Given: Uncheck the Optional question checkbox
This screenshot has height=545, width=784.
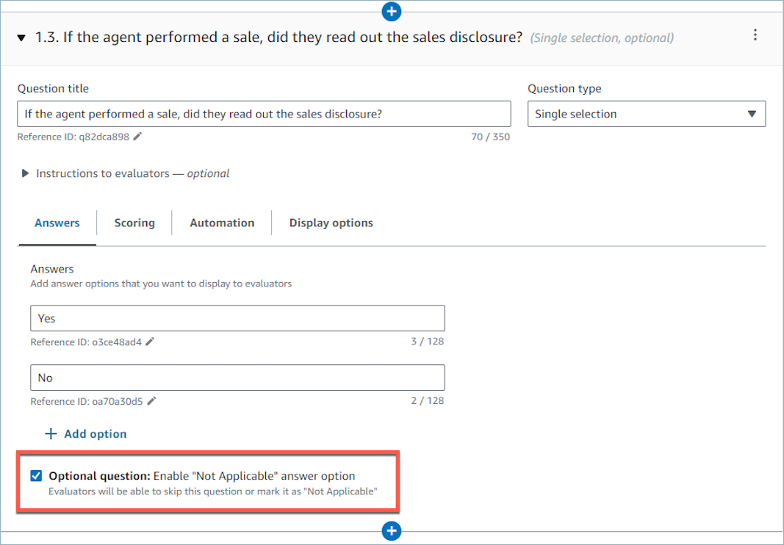Looking at the screenshot, I should point(35,475).
